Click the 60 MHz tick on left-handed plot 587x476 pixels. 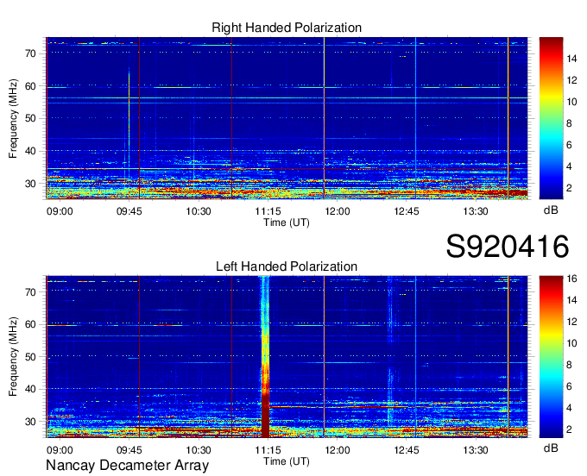tap(31, 324)
